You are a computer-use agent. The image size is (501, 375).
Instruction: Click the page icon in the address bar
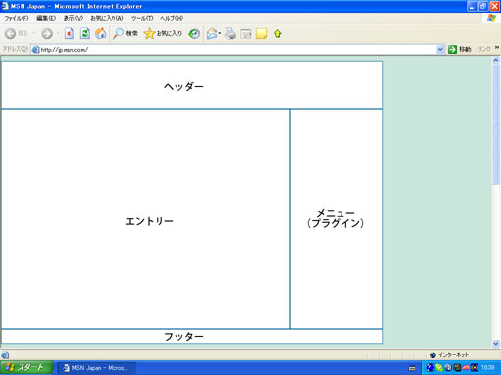(x=35, y=50)
